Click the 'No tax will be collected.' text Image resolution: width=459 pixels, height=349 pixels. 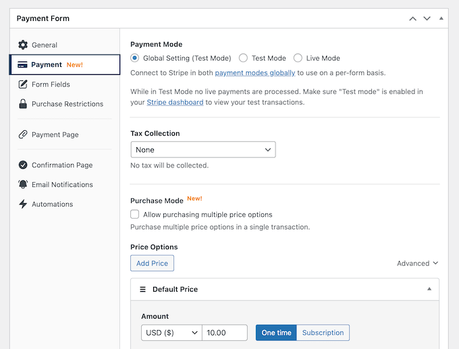pyautogui.click(x=169, y=165)
